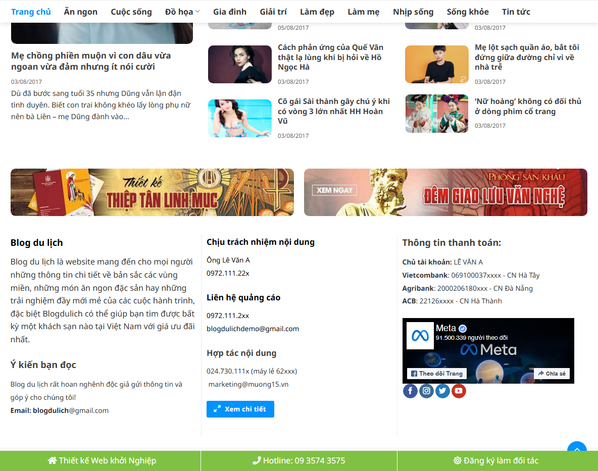
Task: Click the Xem chi tiết button
Action: [x=240, y=409]
